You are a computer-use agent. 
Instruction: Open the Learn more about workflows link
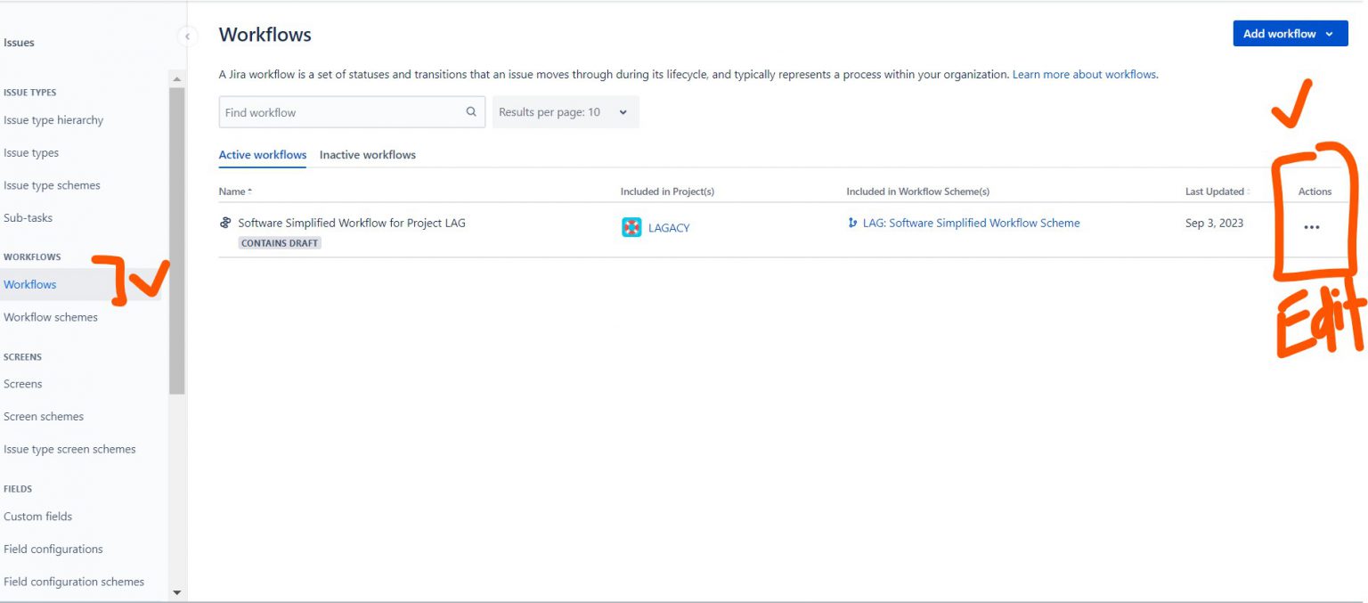1084,75
